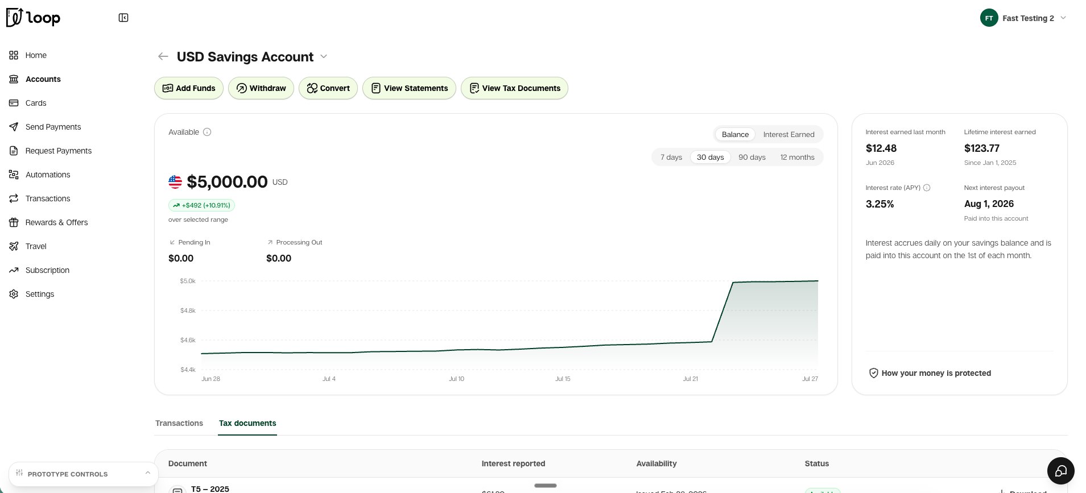Click the Availability column header
1086x493 pixels.
[656, 463]
